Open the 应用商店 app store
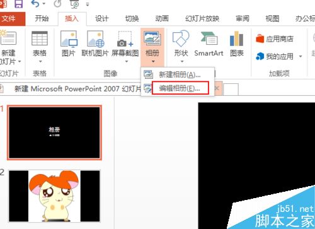Viewport: 315px width, 229px height. tap(275, 39)
